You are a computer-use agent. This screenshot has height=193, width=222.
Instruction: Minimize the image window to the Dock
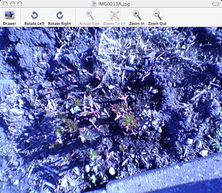[x=12, y=4]
